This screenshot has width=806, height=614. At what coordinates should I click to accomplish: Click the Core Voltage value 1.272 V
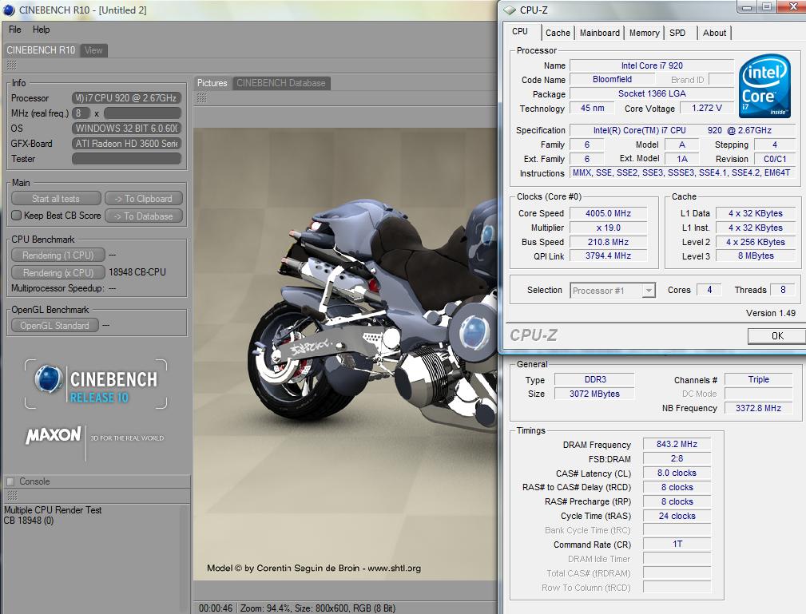pyautogui.click(x=706, y=108)
